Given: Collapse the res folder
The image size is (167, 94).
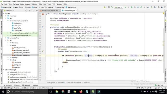Looking at the screenshot, I should click(x=6, y=40).
